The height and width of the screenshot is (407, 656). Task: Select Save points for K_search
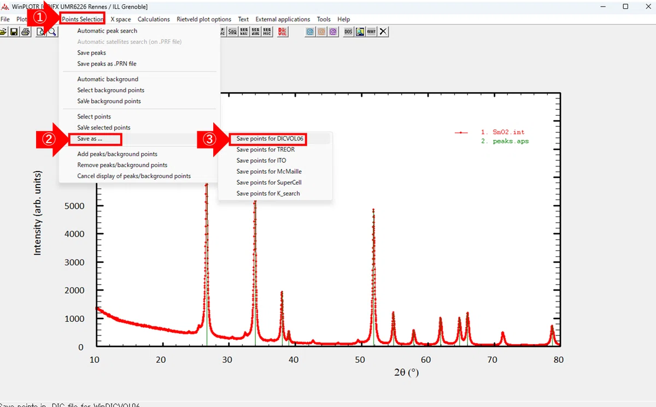268,193
